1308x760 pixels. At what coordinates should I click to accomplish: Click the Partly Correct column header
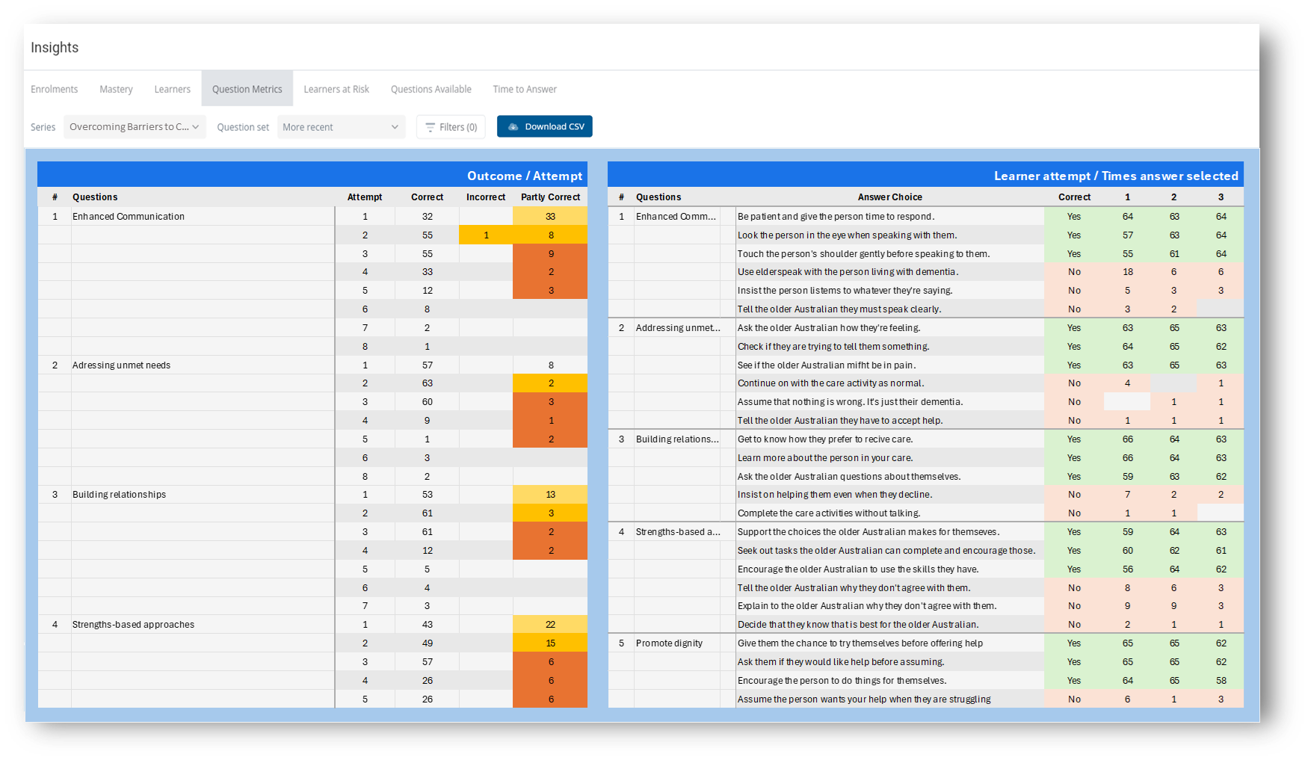point(550,197)
